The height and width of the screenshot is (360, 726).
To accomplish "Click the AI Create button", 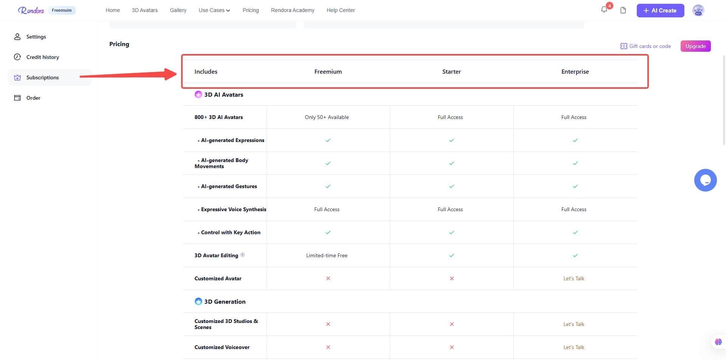I will (660, 11).
